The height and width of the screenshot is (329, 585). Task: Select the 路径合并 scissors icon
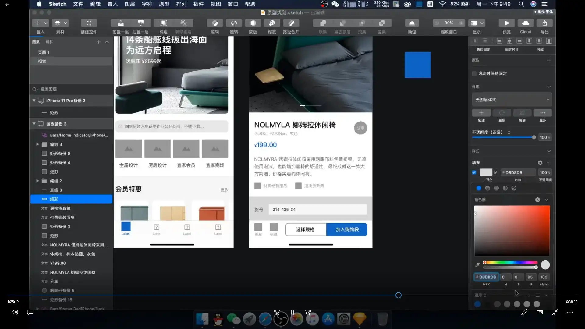click(x=291, y=23)
